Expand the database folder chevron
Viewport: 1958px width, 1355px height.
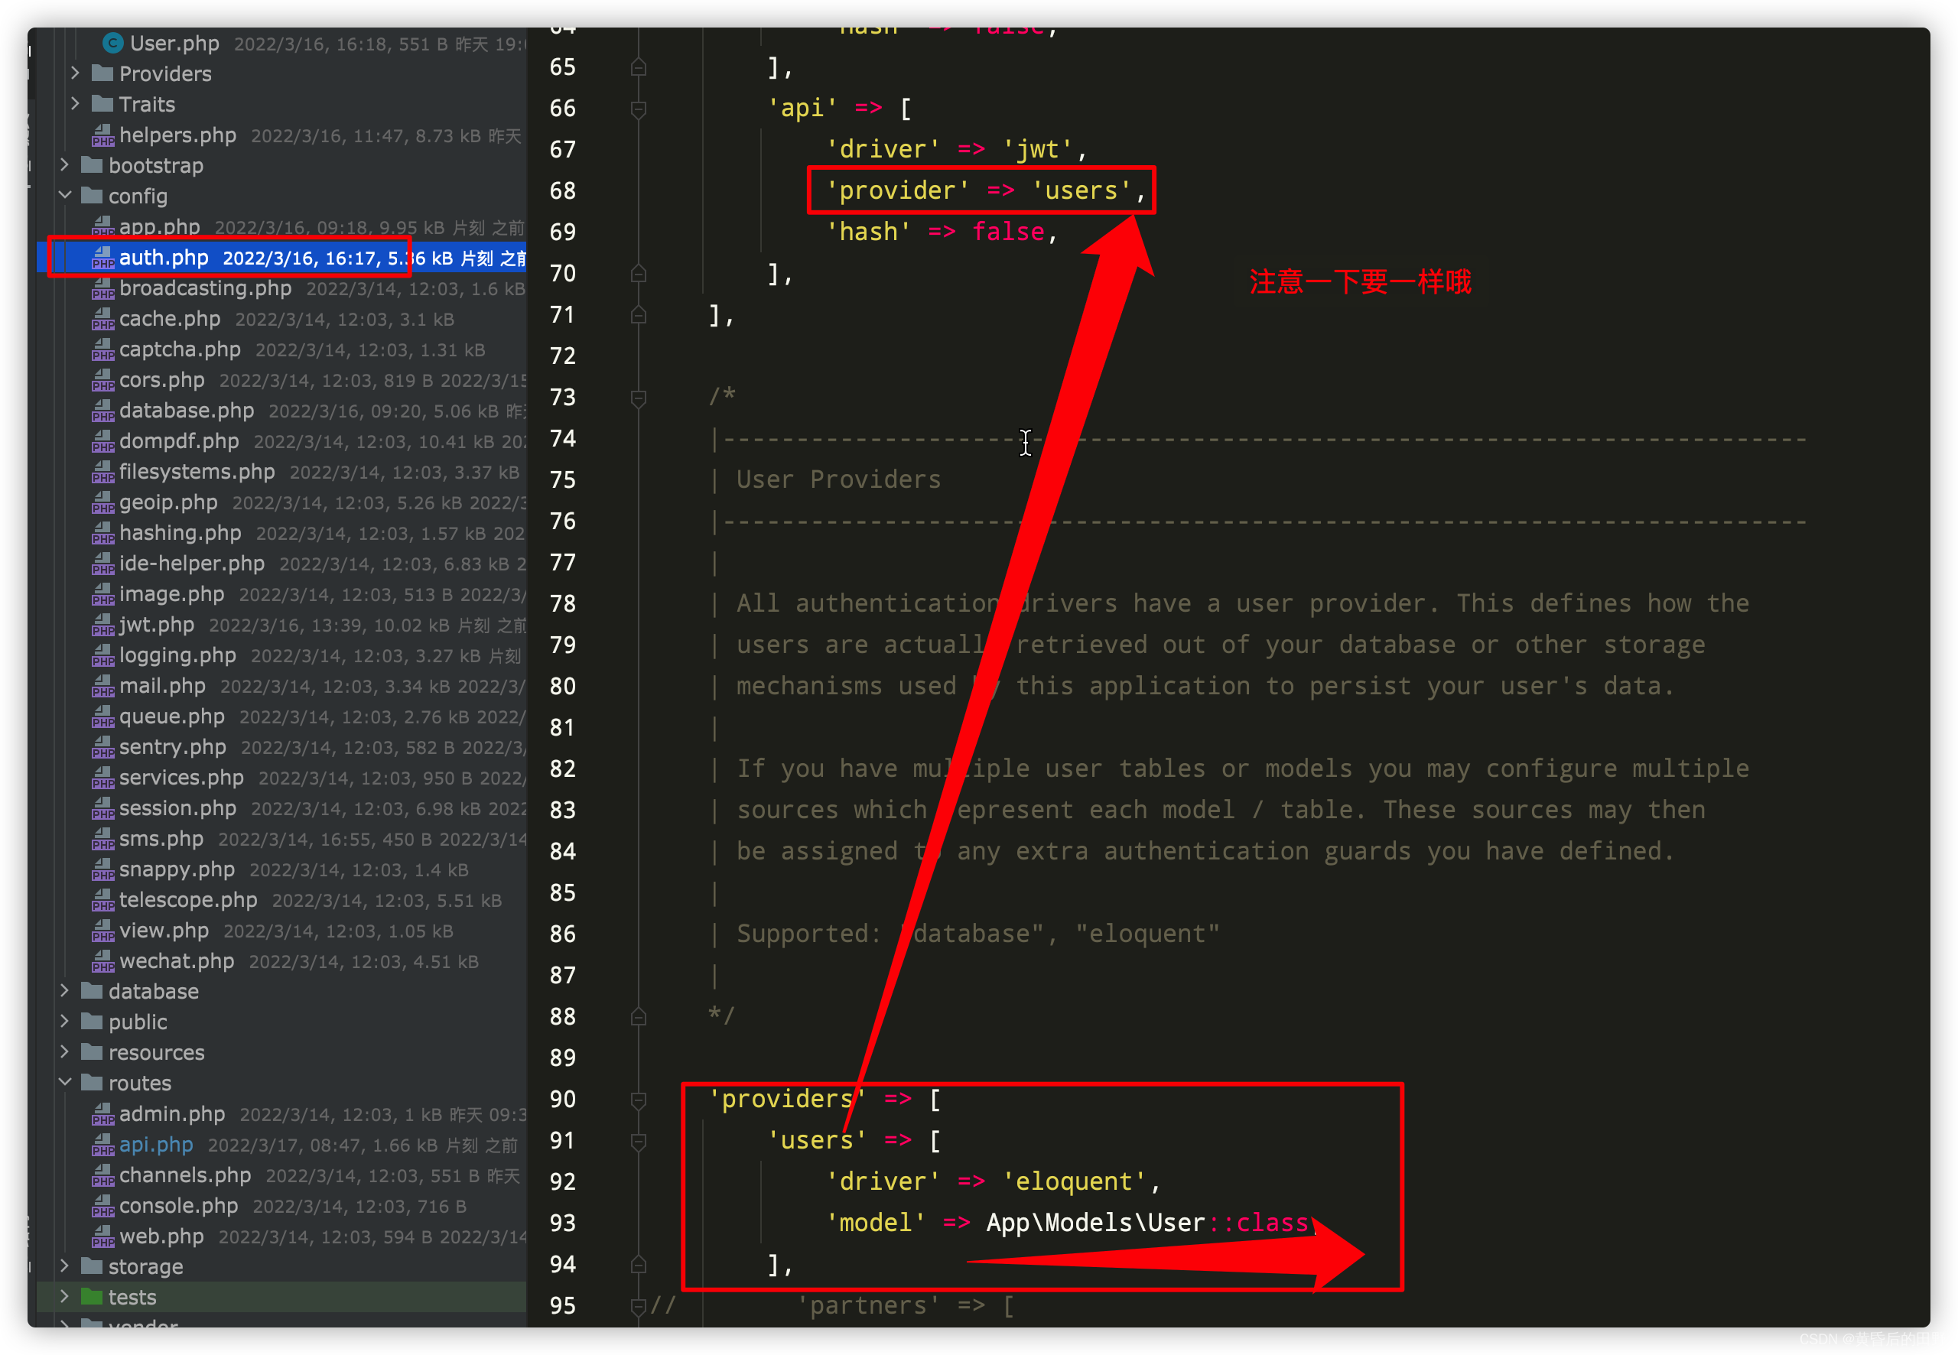(x=64, y=991)
